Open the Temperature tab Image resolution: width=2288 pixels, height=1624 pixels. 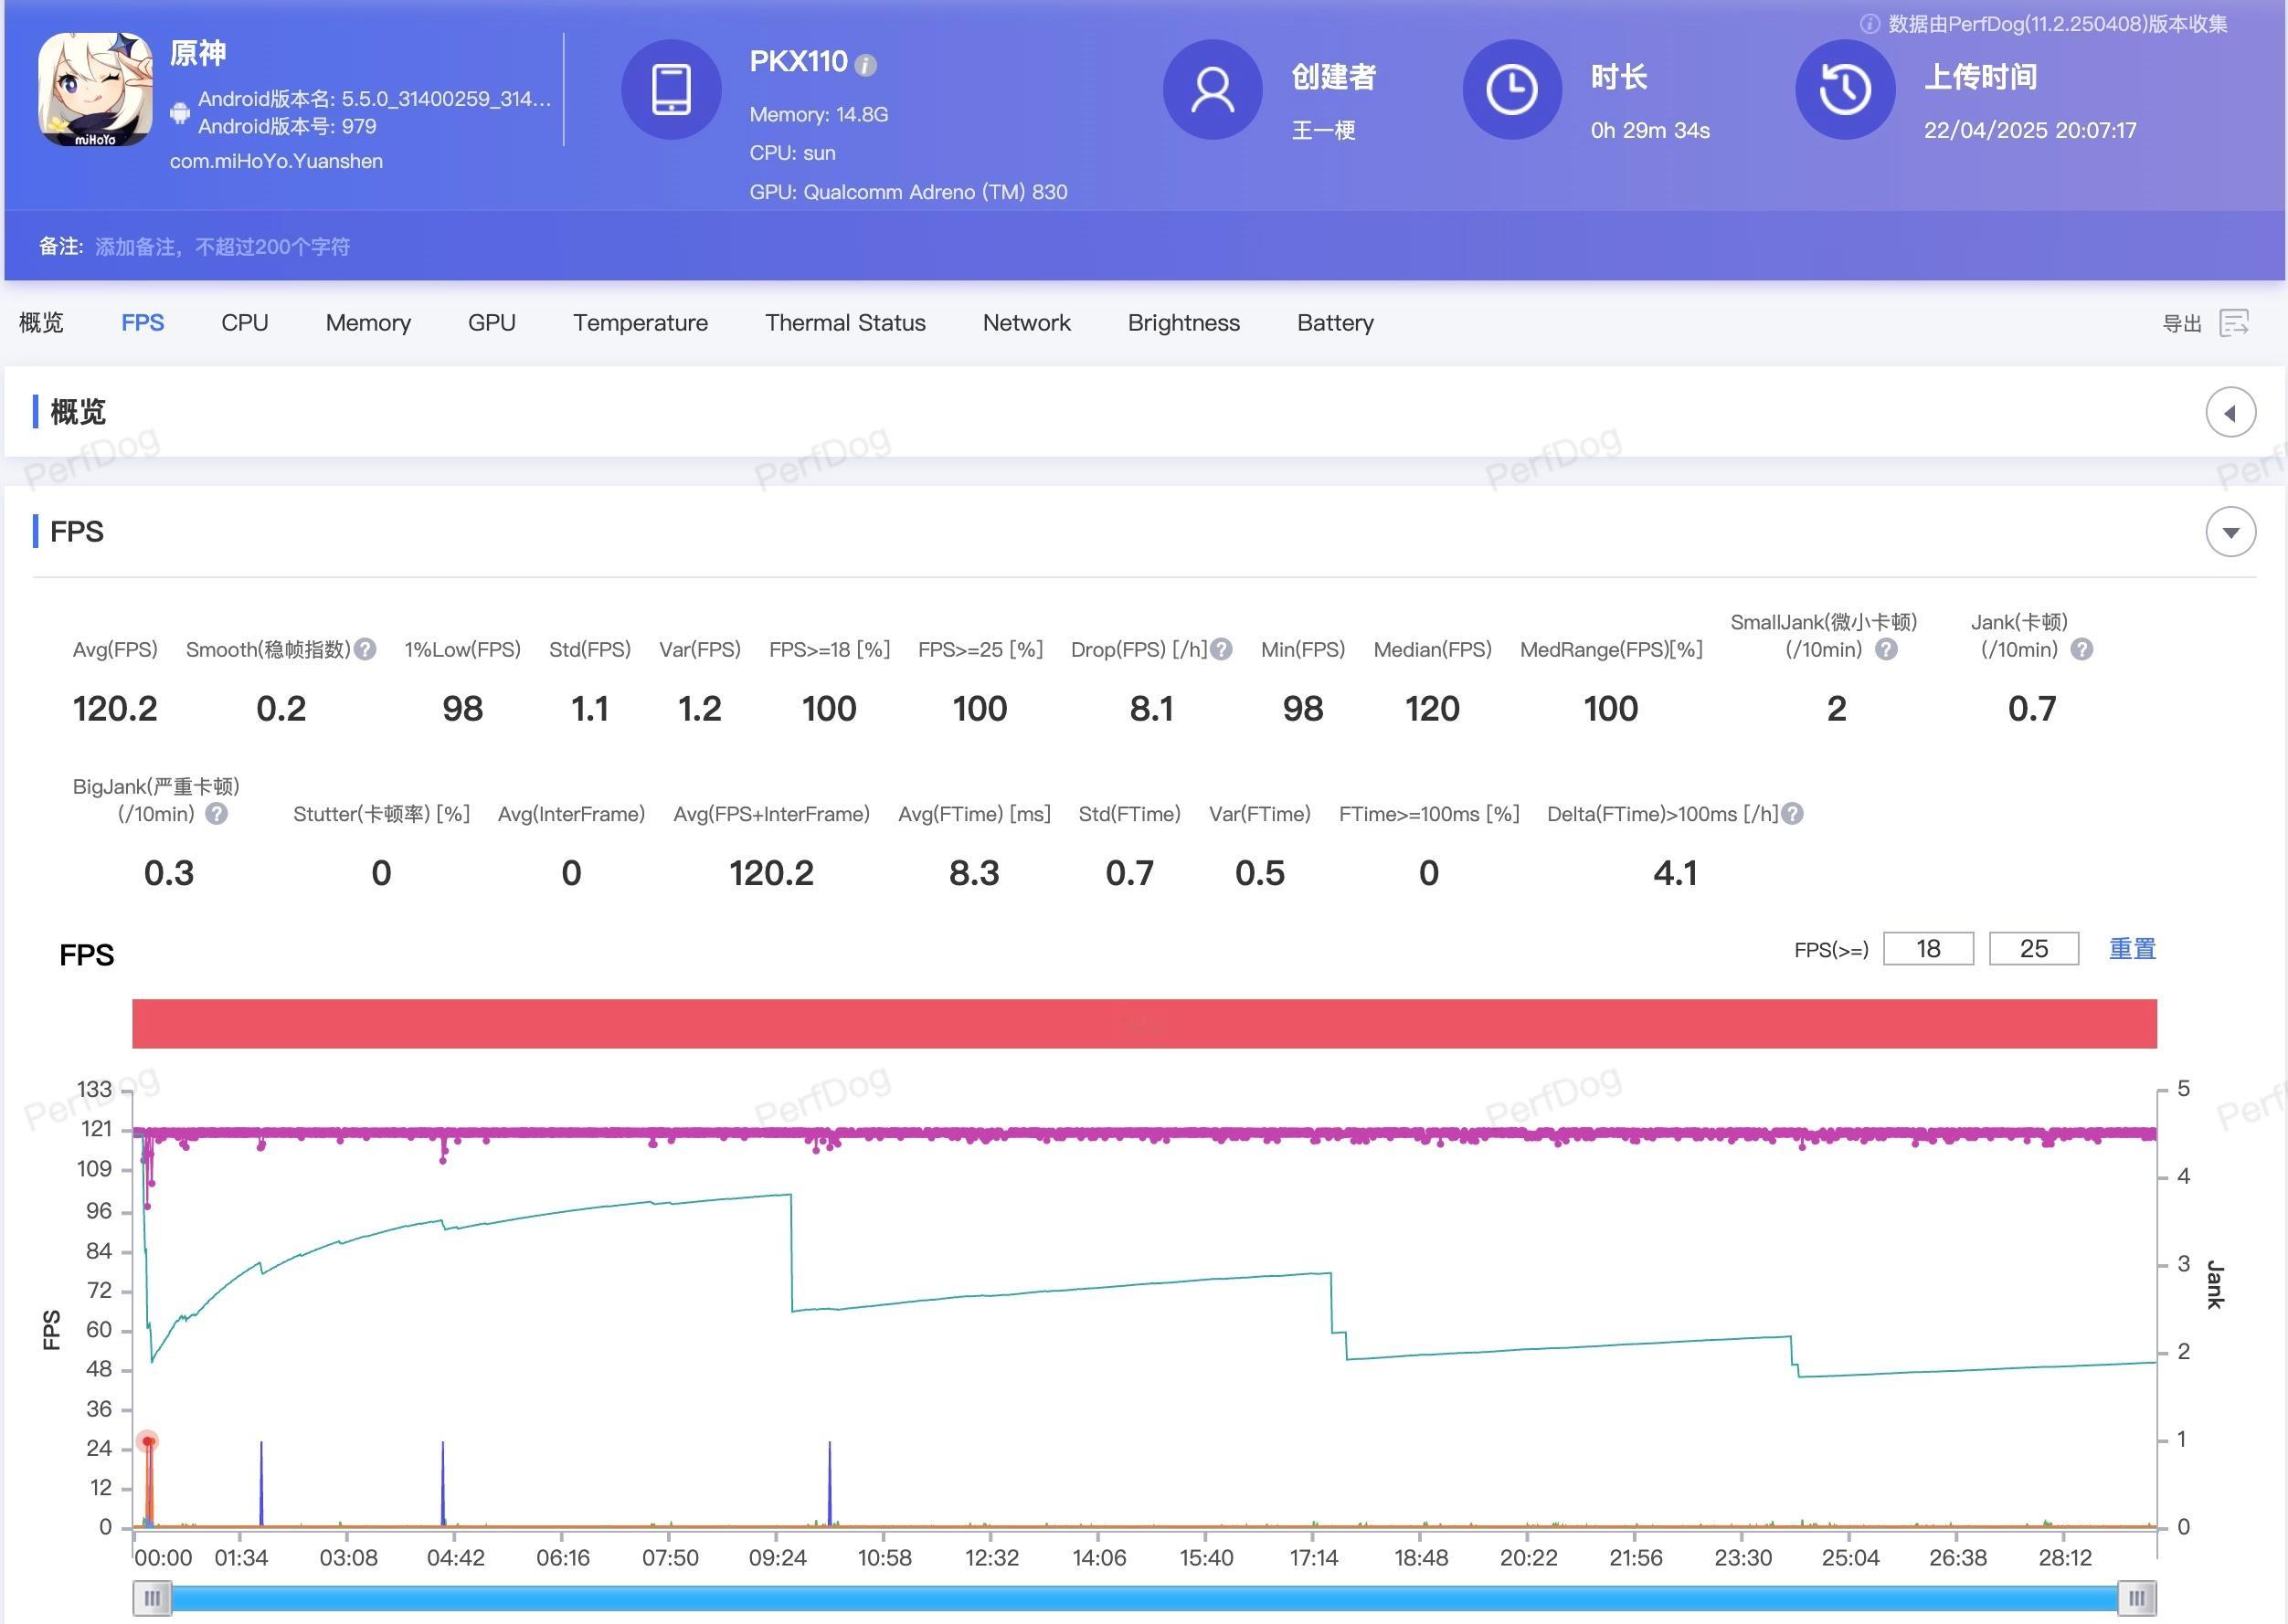641,322
